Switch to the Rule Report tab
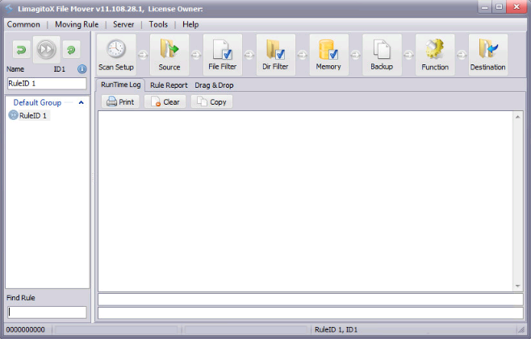This screenshot has height=339, width=531. tap(169, 85)
